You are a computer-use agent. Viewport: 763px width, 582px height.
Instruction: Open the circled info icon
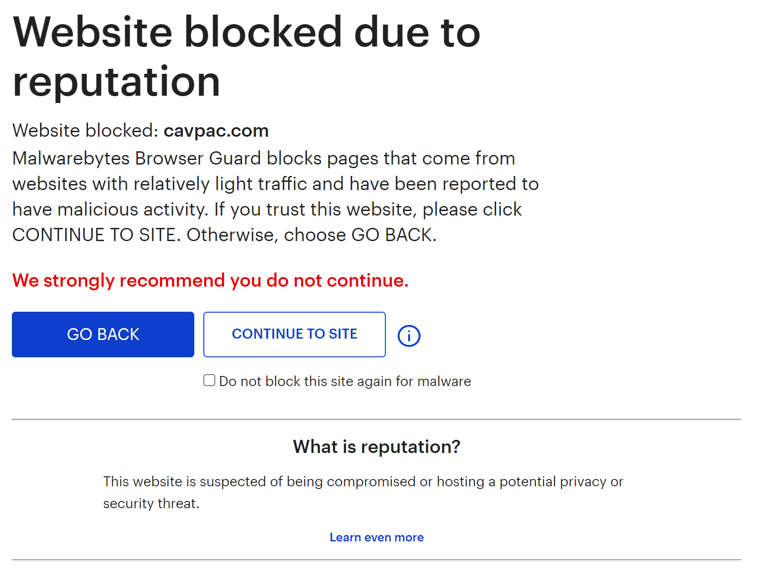[409, 336]
